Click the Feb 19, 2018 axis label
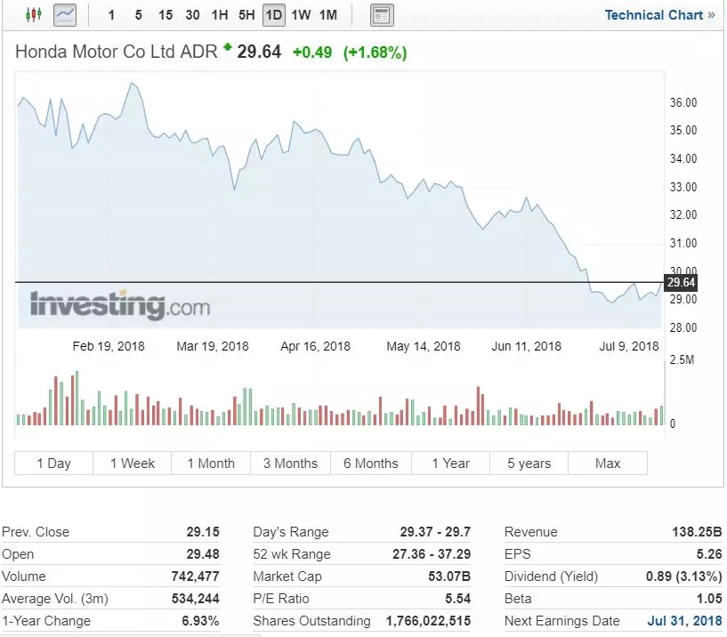The image size is (727, 637). (x=109, y=346)
